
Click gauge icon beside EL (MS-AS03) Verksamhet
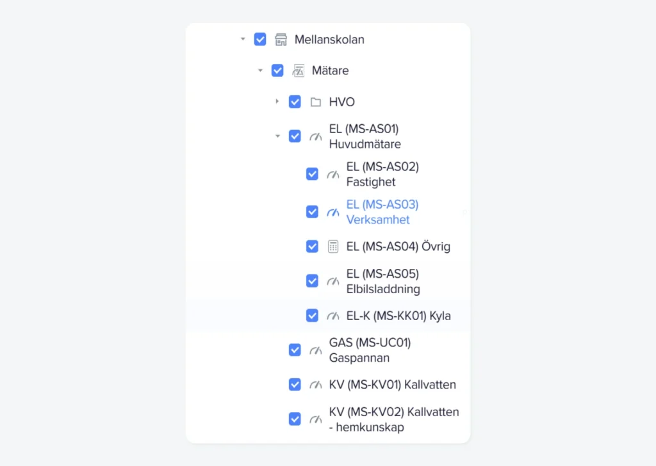point(332,212)
